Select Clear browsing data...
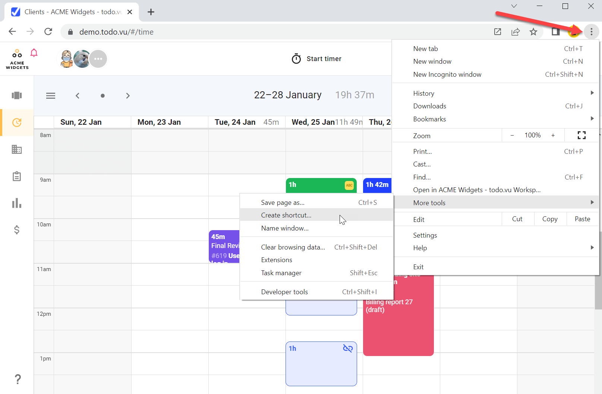Screen dimensions: 602x394 [316, 247]
